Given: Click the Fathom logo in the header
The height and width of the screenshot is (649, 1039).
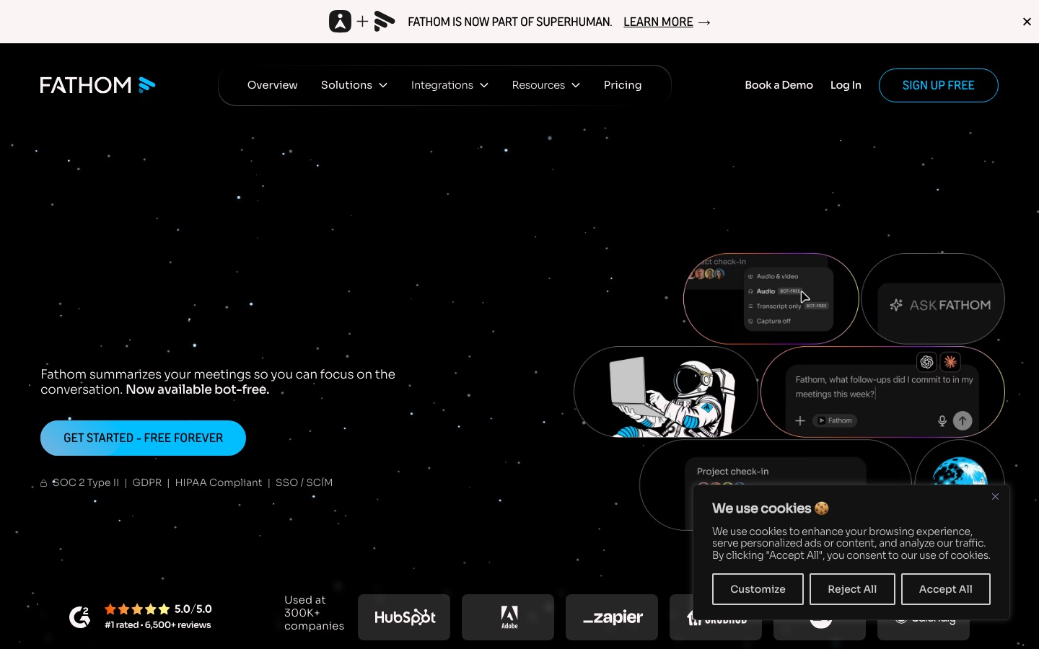Looking at the screenshot, I should (x=97, y=85).
